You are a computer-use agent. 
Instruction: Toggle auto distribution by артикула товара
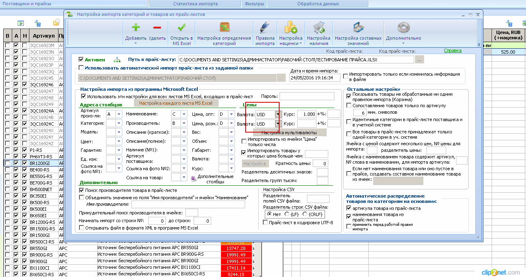pyautogui.click(x=349, y=208)
